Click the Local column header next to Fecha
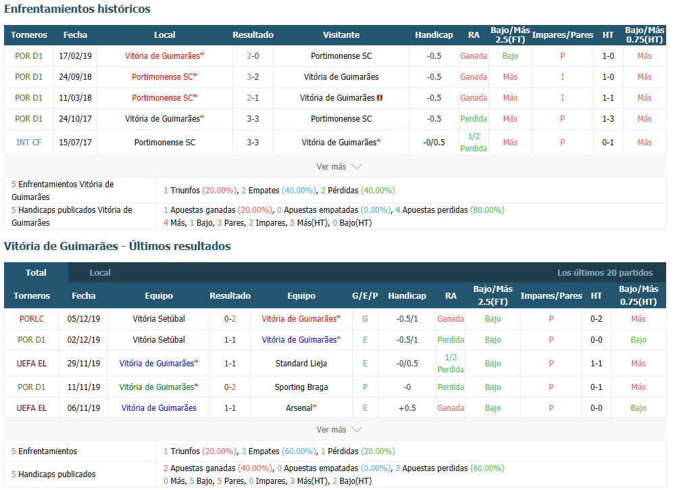 point(165,35)
